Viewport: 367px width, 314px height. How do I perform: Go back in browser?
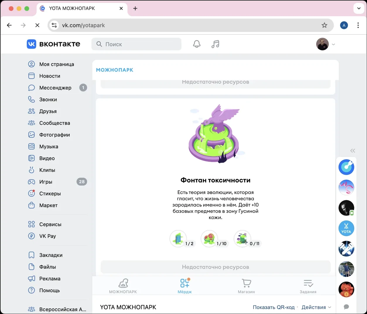click(9, 25)
